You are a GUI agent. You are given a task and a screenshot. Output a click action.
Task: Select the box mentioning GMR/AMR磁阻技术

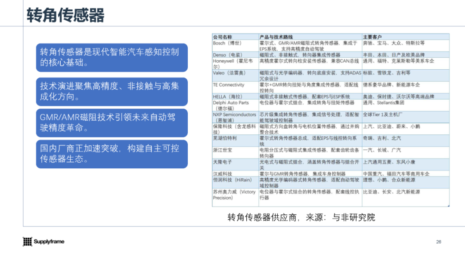pyautogui.click(x=112, y=123)
